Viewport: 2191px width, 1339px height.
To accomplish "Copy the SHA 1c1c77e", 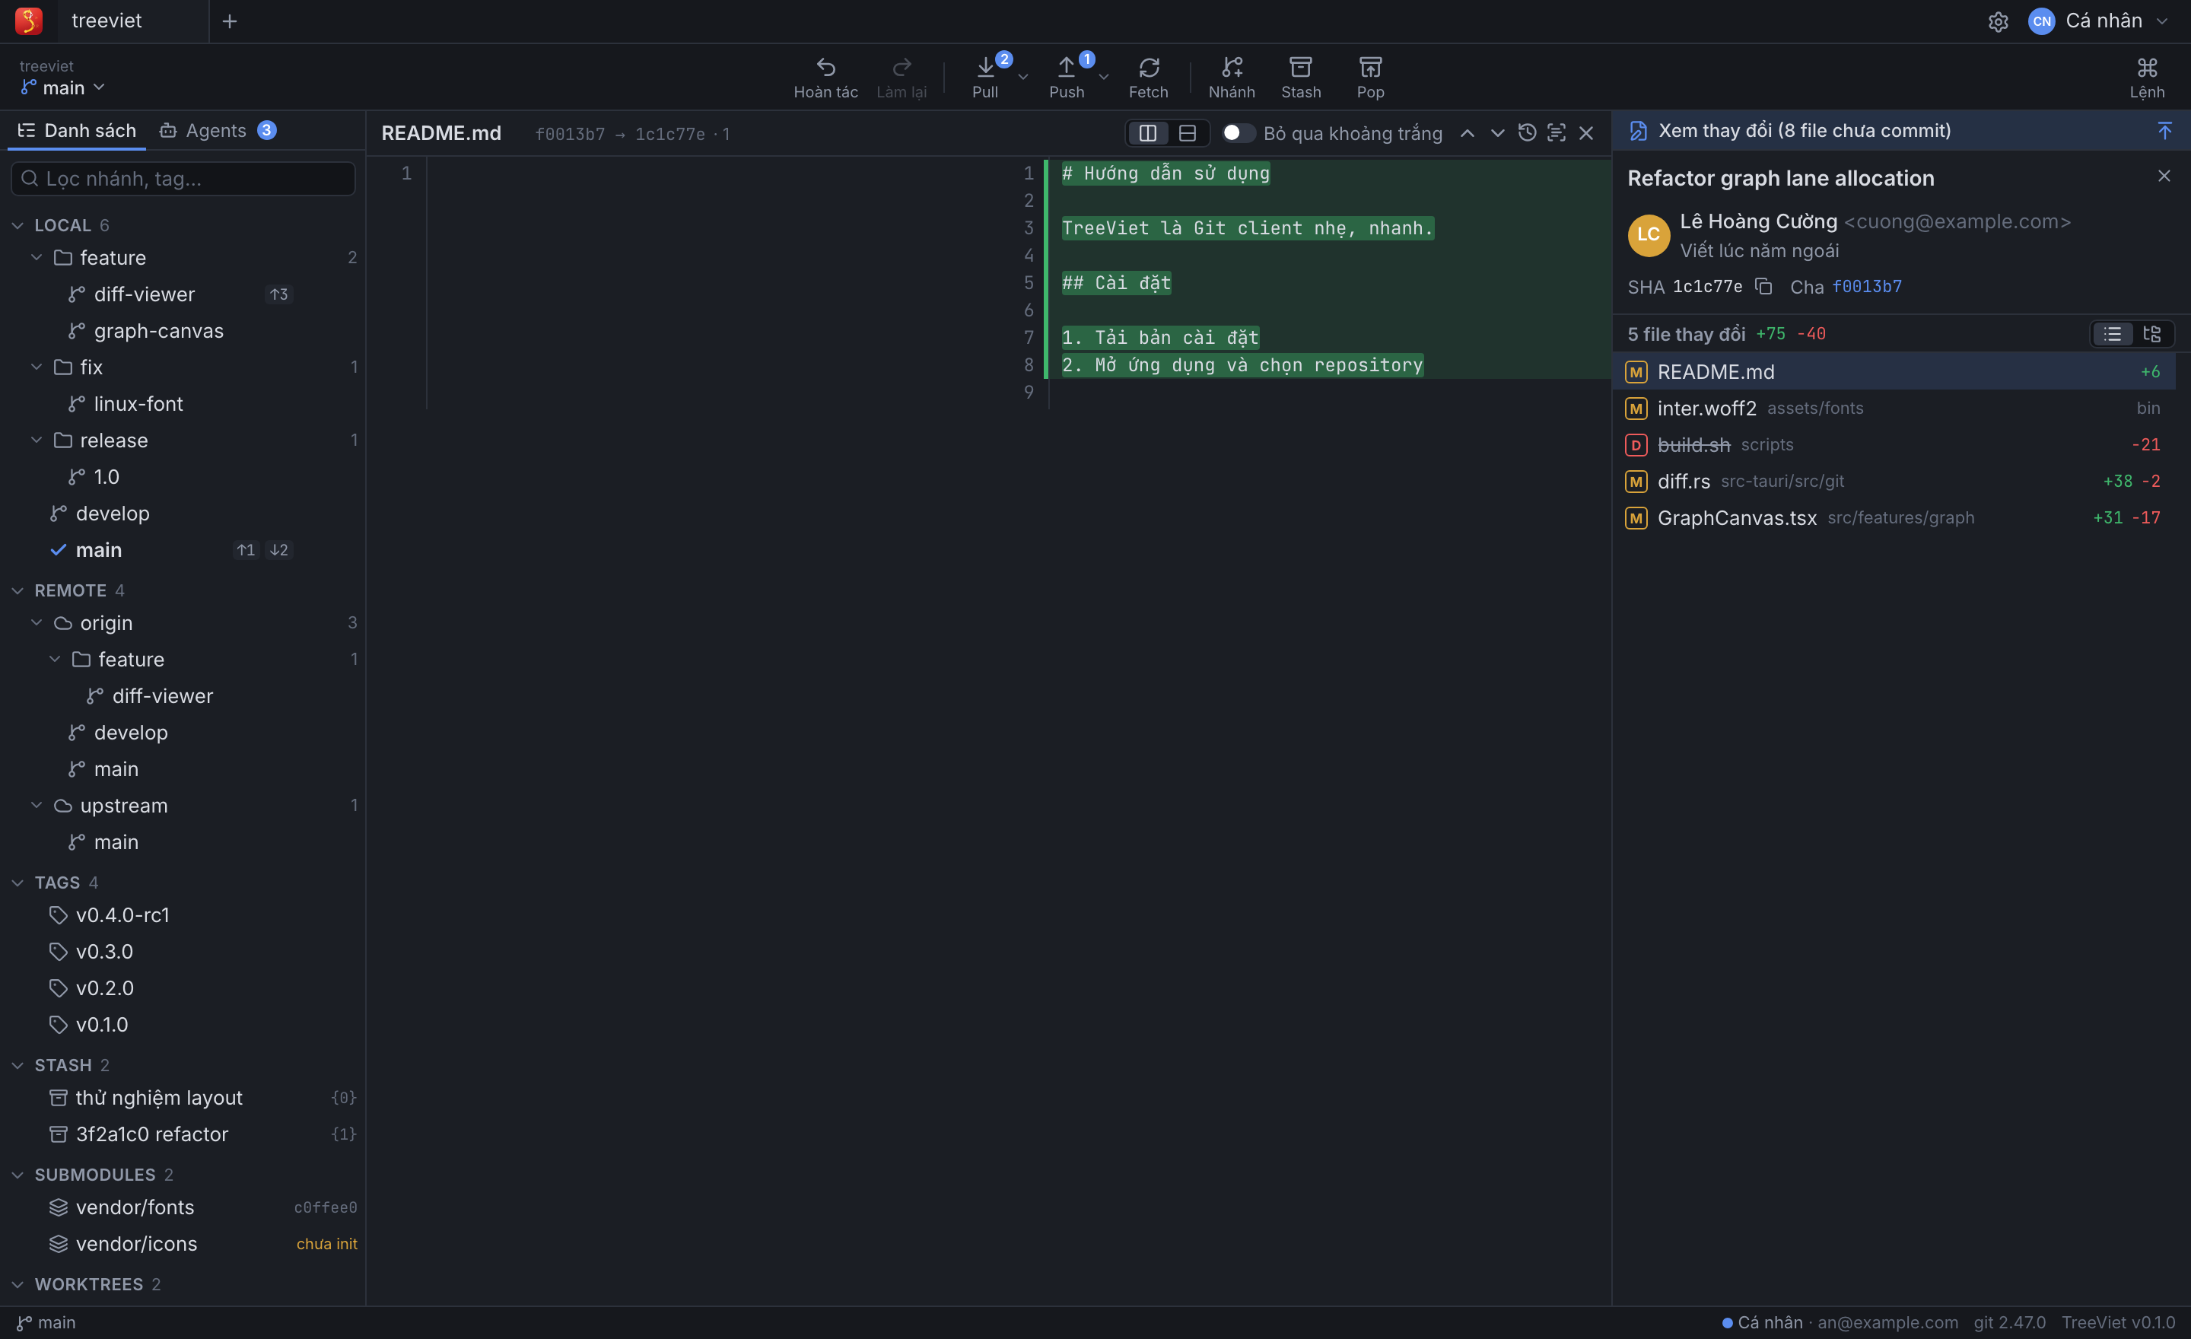I will coord(1763,286).
